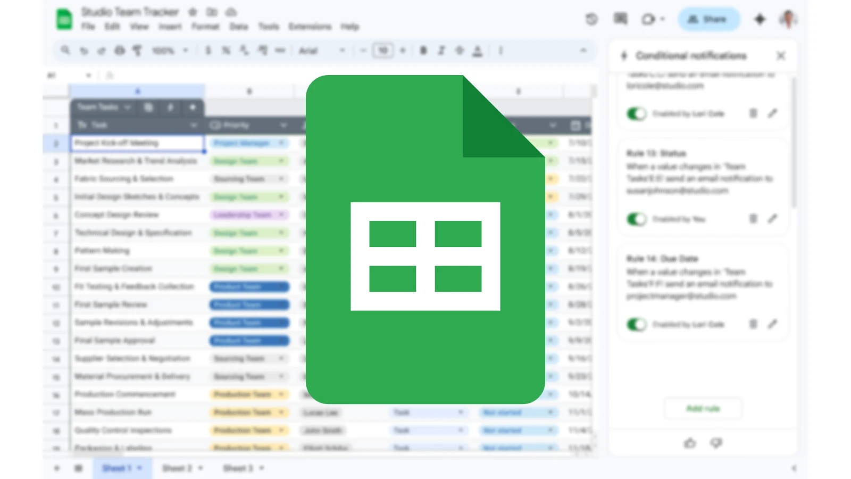851x479 pixels.
Task: Open the Priority column header dropdown
Action: point(283,125)
